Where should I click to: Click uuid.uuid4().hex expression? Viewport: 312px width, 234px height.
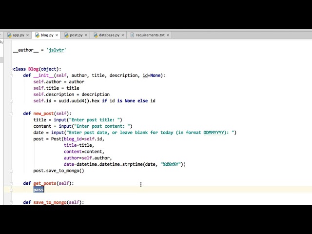pos(79,101)
